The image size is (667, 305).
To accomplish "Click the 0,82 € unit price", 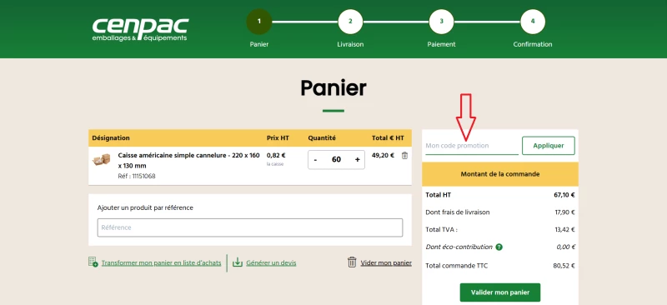I will pyautogui.click(x=276, y=155).
